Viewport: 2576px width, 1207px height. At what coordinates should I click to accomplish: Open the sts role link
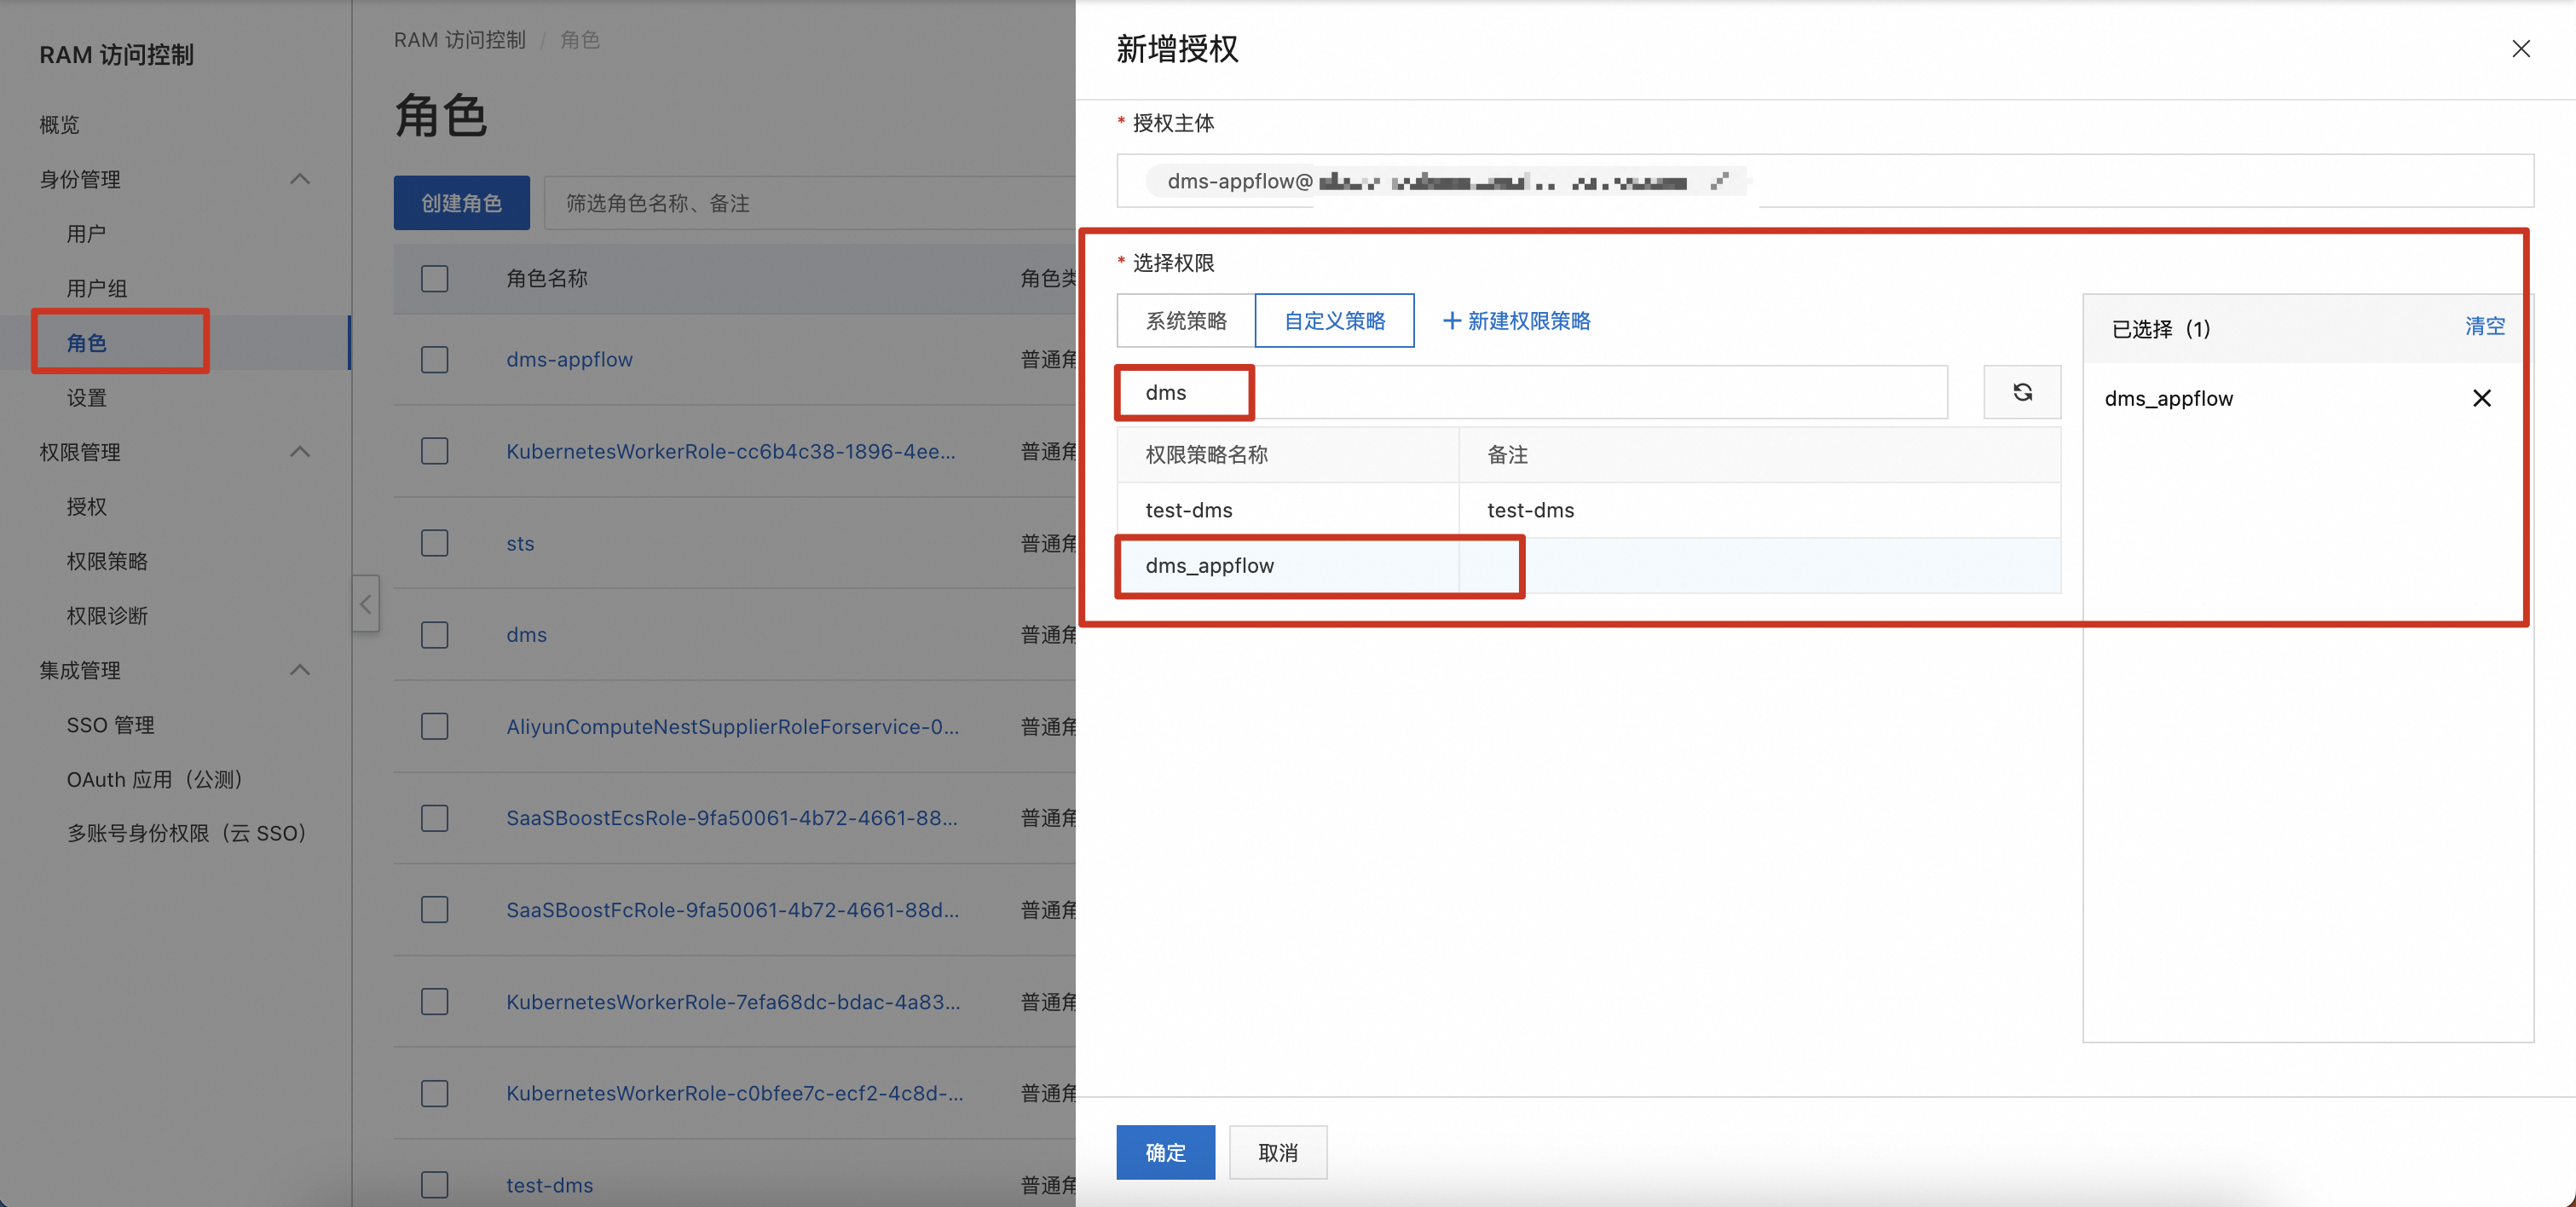[x=520, y=543]
